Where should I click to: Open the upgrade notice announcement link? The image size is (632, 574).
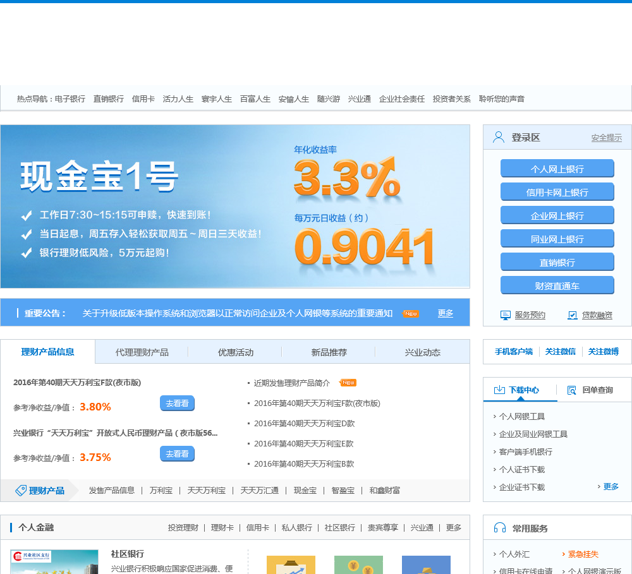pyautogui.click(x=238, y=313)
